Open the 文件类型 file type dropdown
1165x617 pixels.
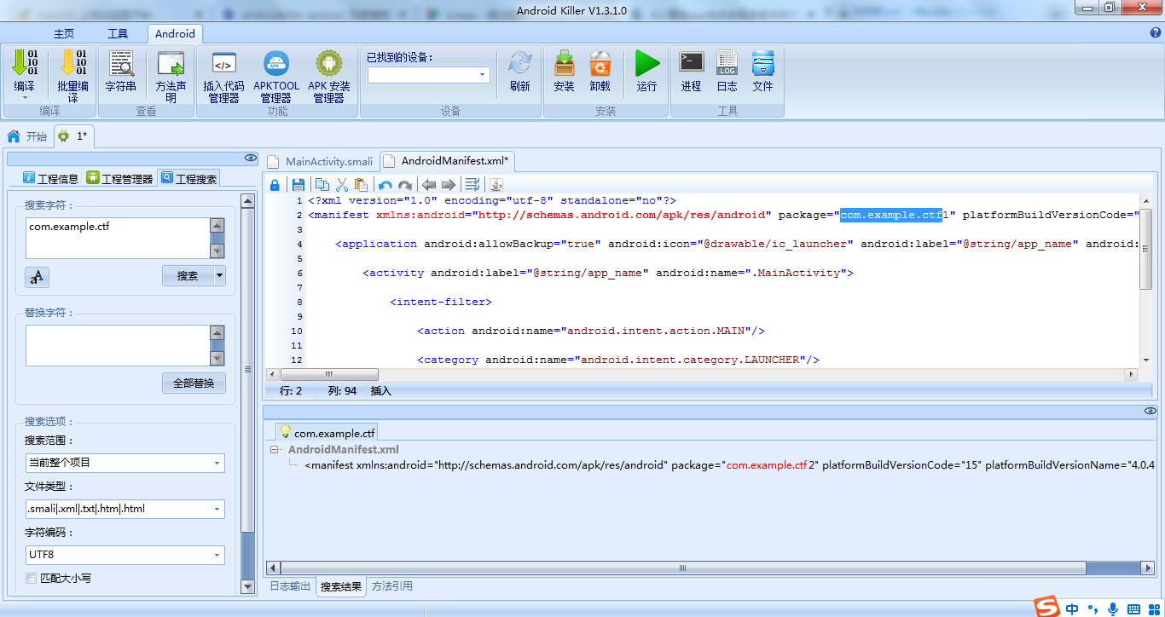(x=217, y=509)
